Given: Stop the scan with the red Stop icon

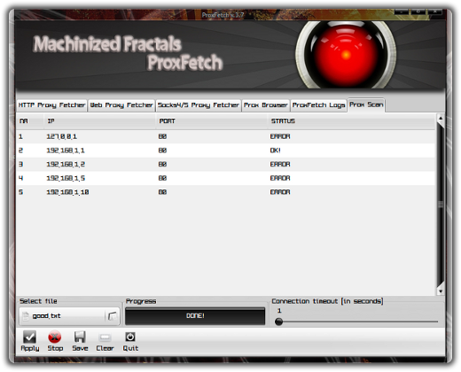Looking at the screenshot, I should (55, 337).
